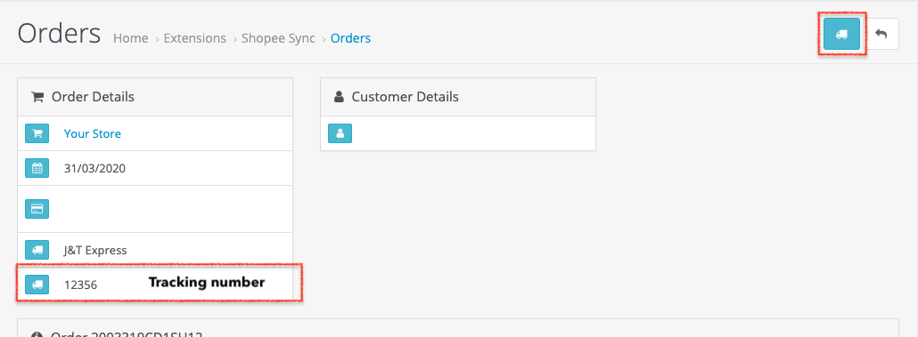The image size is (918, 337).
Task: Click the blue customer user icon
Action: pos(340,133)
